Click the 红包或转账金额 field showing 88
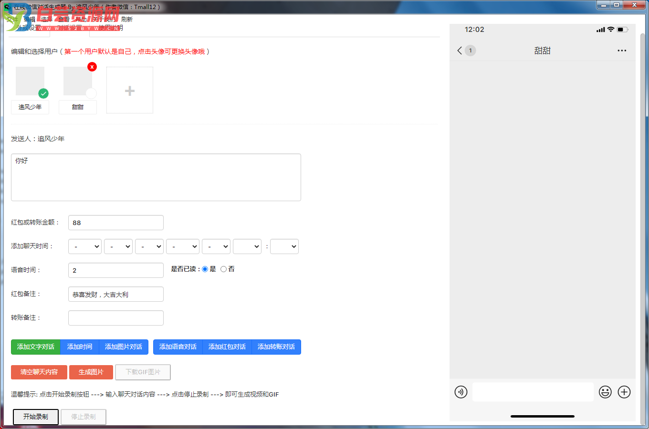The height and width of the screenshot is (429, 649). (x=116, y=223)
